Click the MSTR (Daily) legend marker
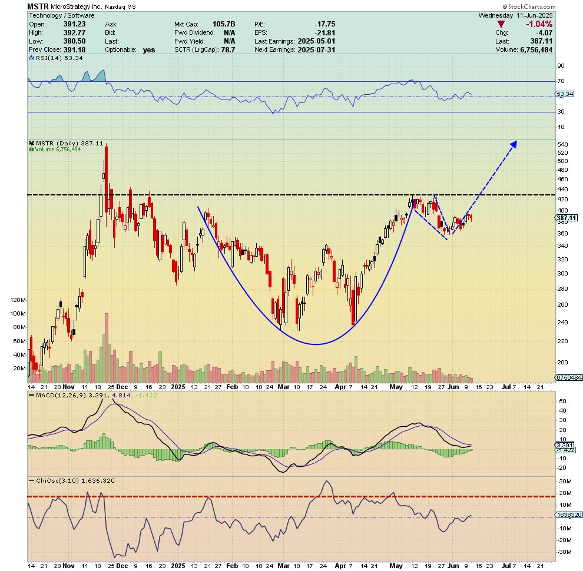This screenshot has width=583, height=571. point(32,143)
